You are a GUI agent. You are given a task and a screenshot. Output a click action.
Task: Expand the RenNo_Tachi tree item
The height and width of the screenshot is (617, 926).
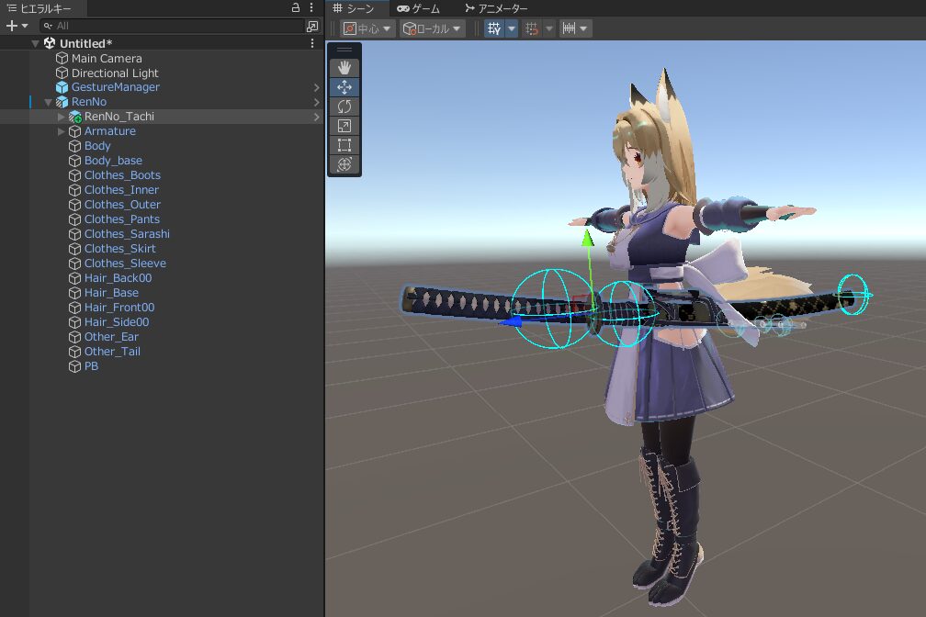tap(62, 117)
